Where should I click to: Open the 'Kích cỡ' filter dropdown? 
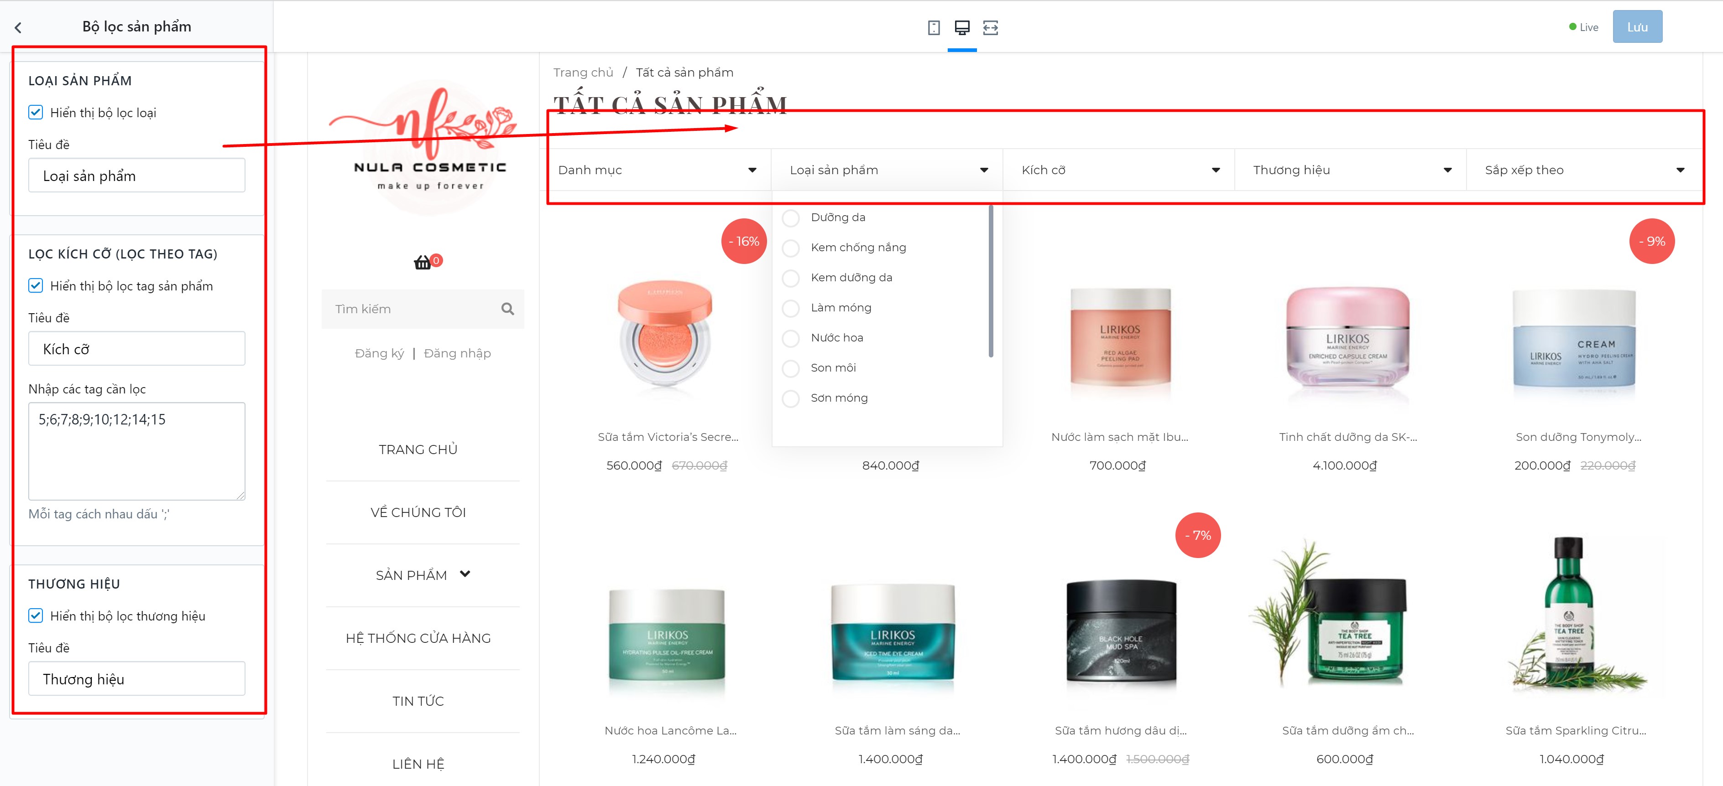(1118, 170)
